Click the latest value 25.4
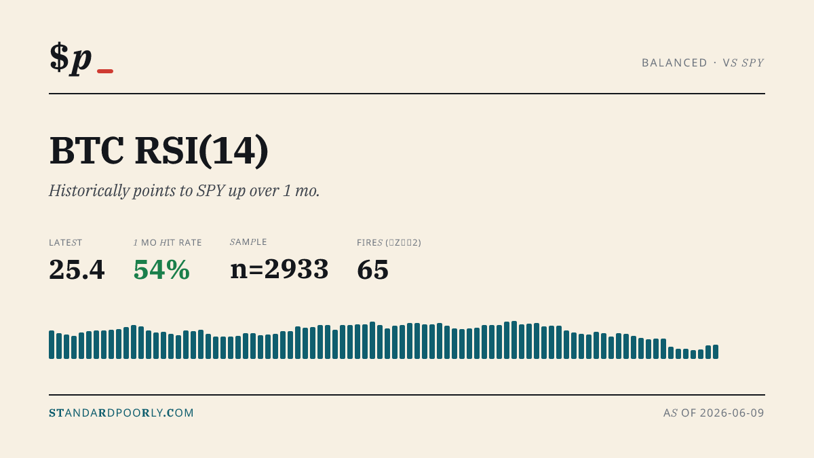This screenshot has height=458, width=814. [77, 270]
